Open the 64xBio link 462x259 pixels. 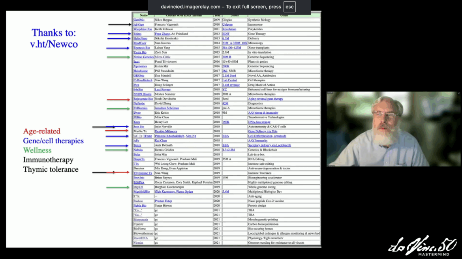click(x=138, y=90)
